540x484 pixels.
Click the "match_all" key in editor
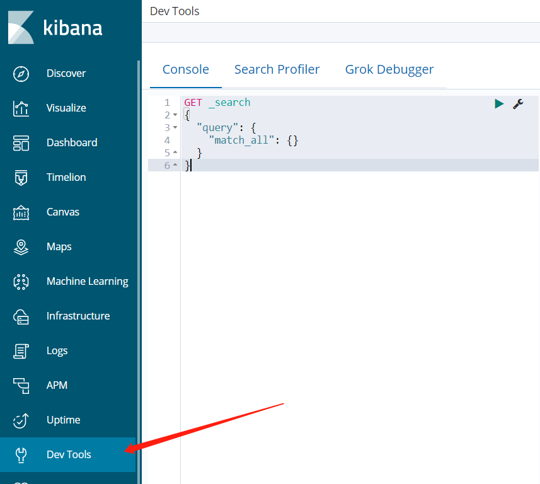[242, 140]
